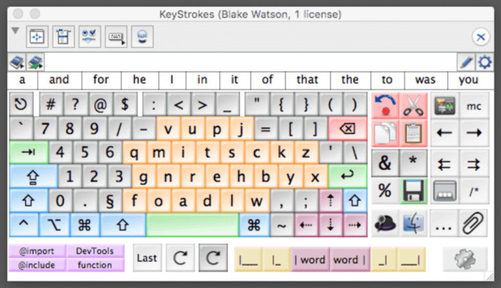Click the space bar
This screenshot has width=501, height=288.
coord(192,225)
